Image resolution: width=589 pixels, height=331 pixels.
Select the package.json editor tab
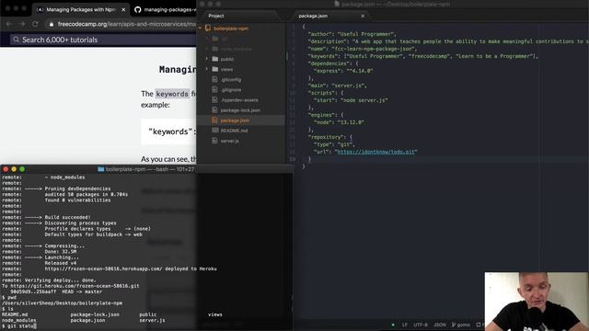pos(313,16)
